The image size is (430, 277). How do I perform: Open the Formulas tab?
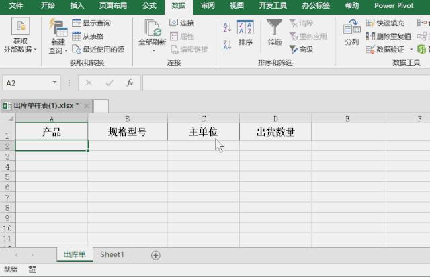pyautogui.click(x=149, y=5)
